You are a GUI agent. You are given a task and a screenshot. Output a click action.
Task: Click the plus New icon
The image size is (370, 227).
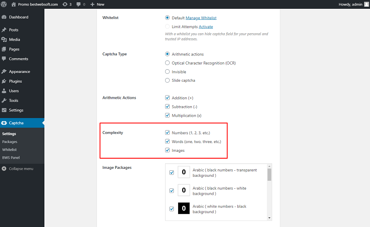point(92,4)
